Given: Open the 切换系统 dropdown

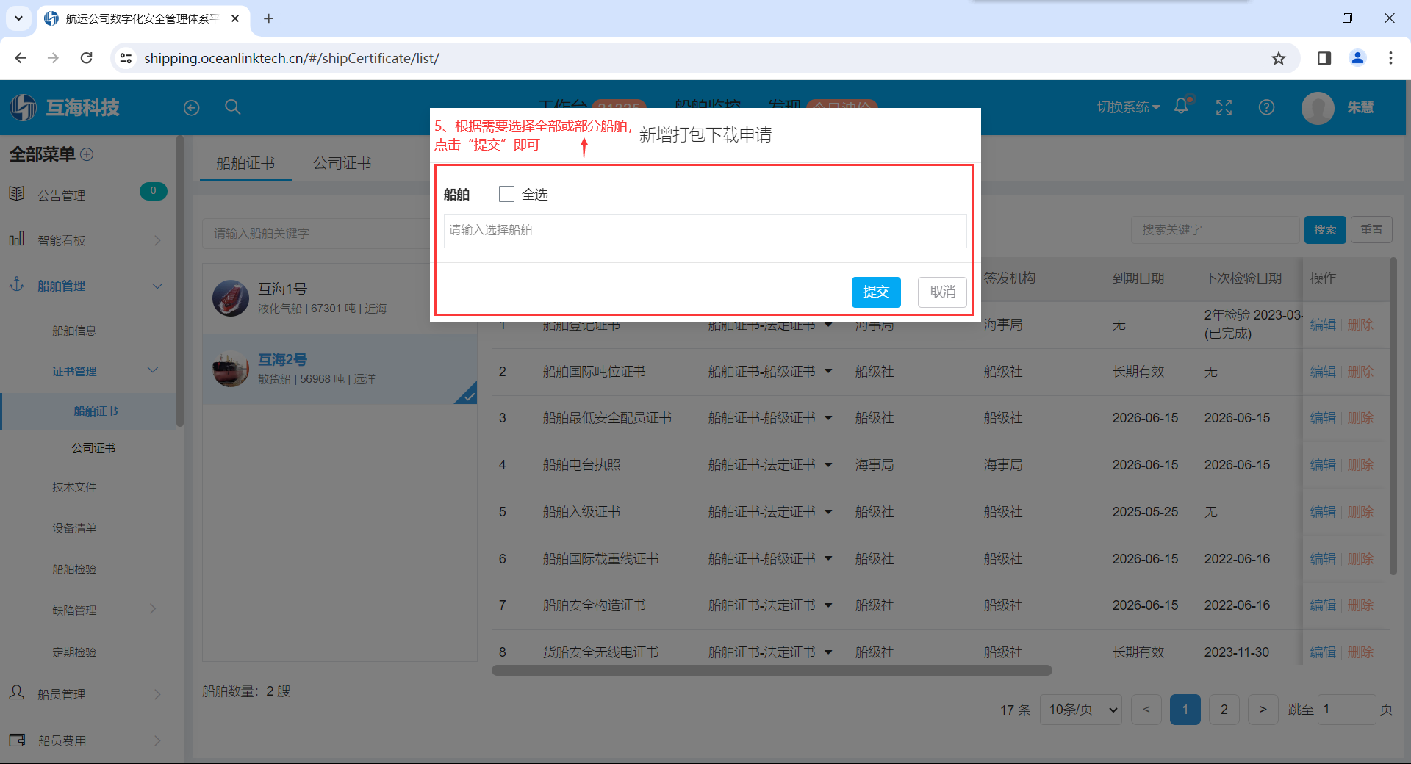Looking at the screenshot, I should click(1128, 107).
